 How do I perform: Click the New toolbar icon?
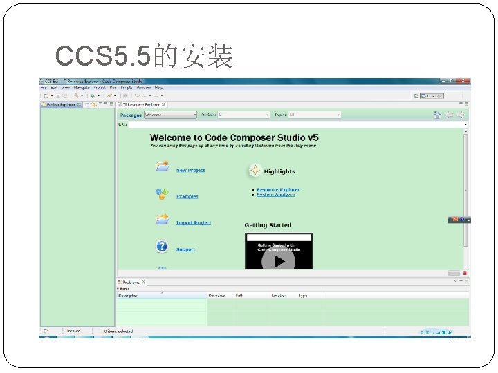coord(46,96)
